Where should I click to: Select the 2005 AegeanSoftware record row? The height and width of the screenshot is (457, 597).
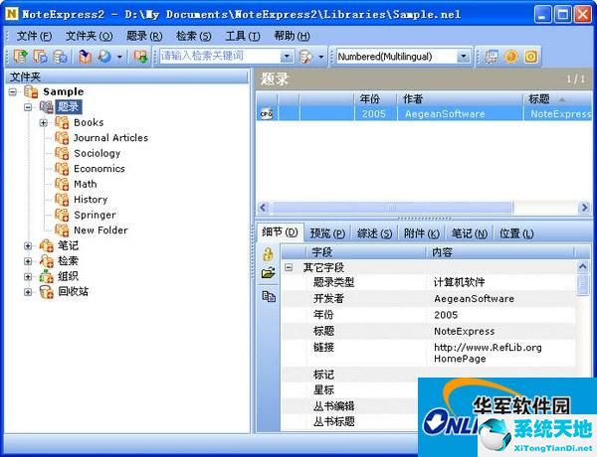(424, 113)
